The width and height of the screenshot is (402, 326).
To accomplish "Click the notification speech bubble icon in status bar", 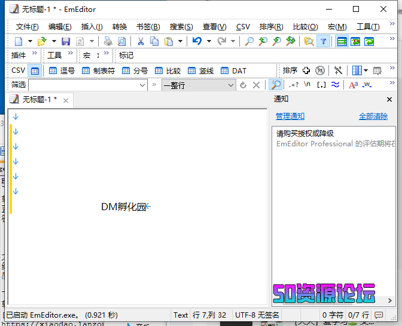I will [379, 315].
